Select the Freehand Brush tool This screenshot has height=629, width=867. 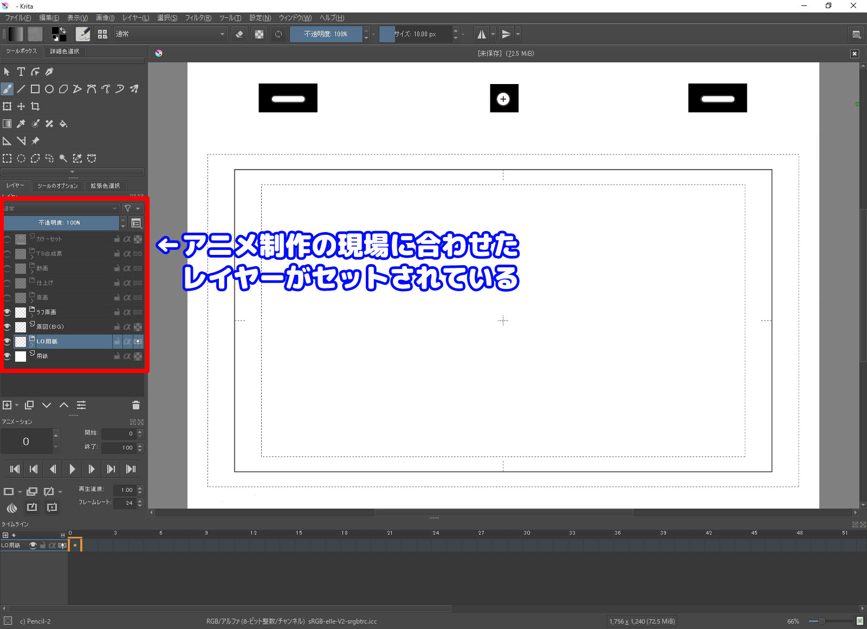point(7,89)
